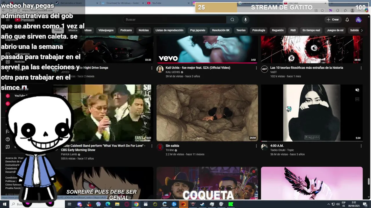The width and height of the screenshot is (371, 208).
Task: Select the En tiempo real chip
Action: 311,30
